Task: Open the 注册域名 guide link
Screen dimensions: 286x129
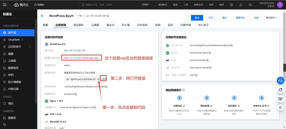Action: [179, 106]
